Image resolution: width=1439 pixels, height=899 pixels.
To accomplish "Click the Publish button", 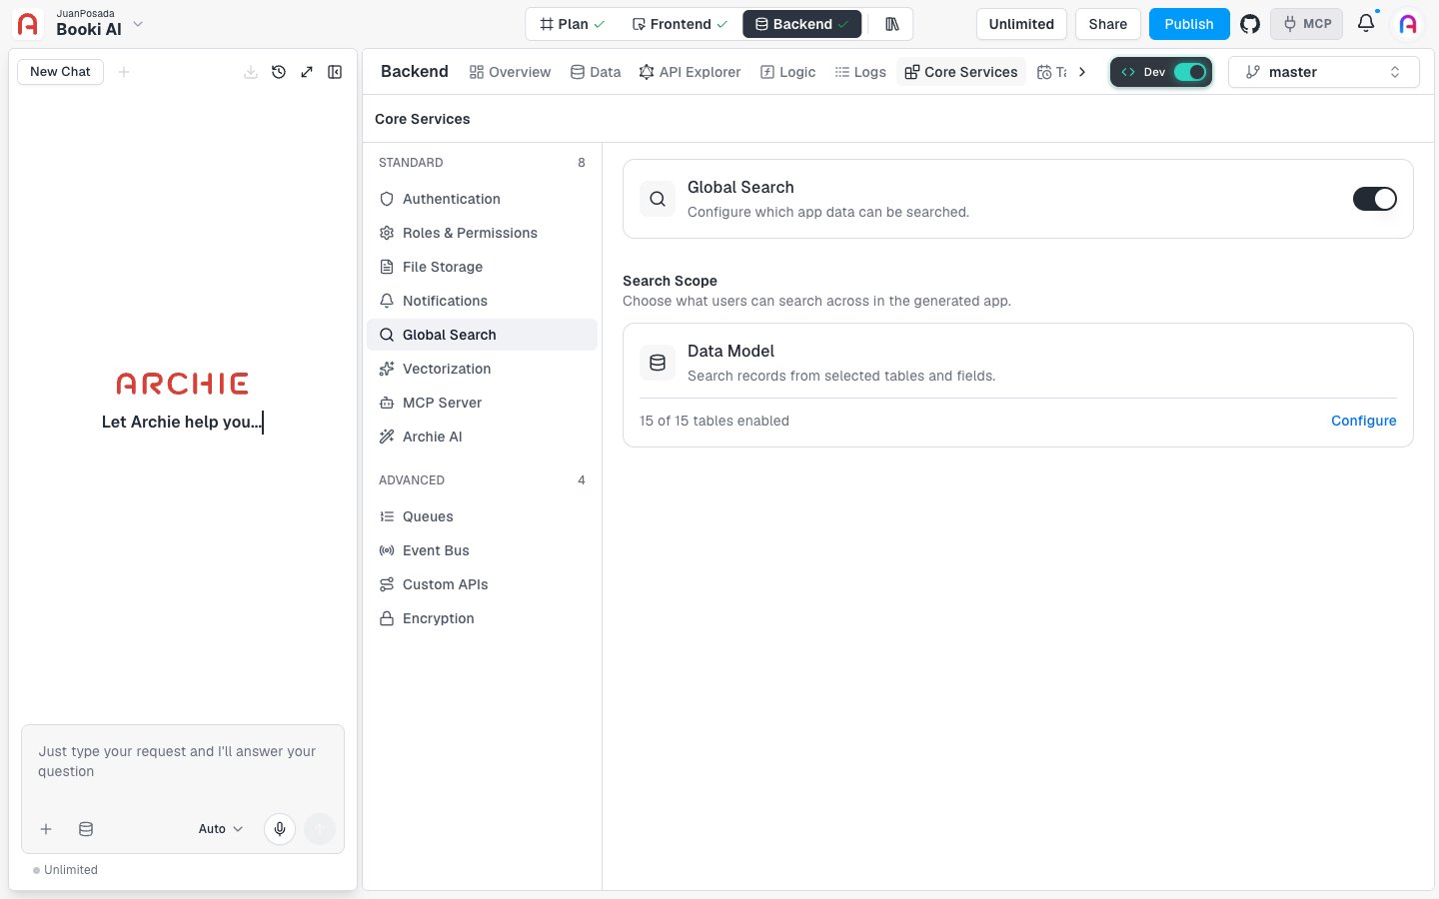I will tap(1189, 24).
